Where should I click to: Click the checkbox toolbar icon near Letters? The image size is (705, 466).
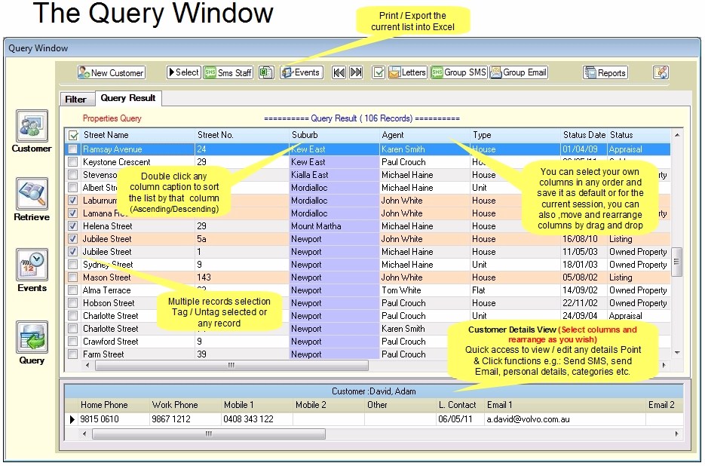coord(379,72)
